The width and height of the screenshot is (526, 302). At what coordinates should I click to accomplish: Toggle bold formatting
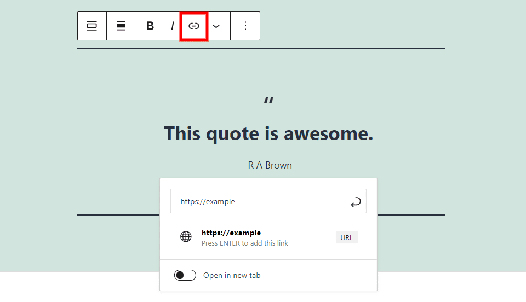[x=150, y=26]
